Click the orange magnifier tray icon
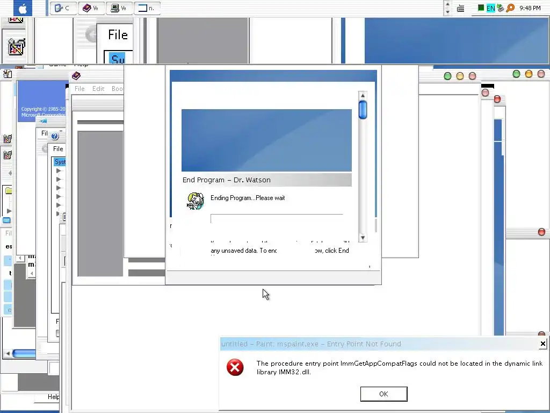This screenshot has width=550, height=413. click(x=510, y=8)
